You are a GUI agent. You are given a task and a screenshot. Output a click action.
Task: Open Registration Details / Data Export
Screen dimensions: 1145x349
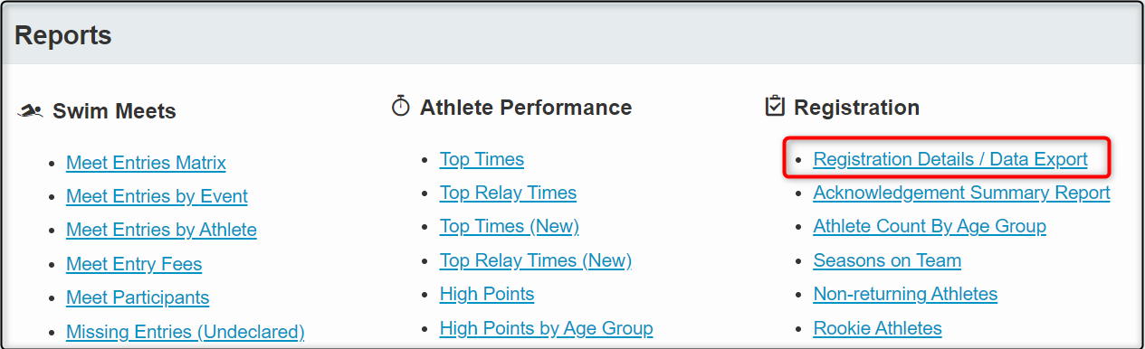pyautogui.click(x=950, y=159)
